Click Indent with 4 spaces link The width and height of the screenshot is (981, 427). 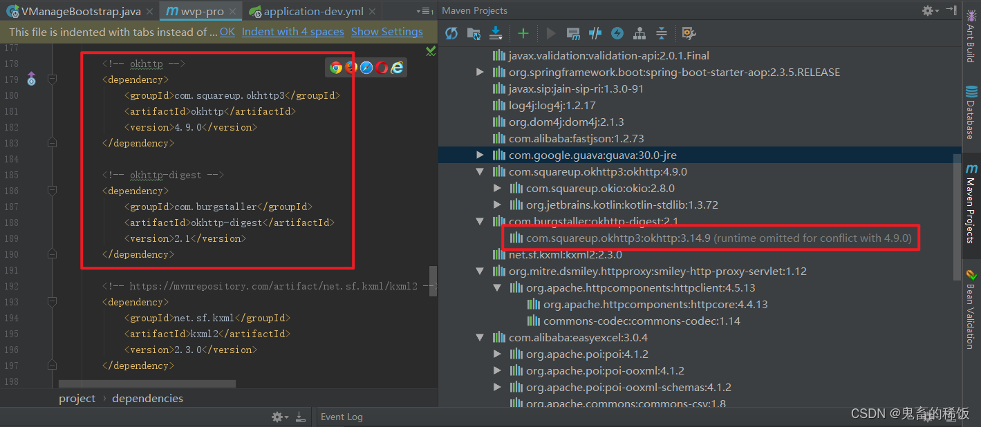(293, 32)
